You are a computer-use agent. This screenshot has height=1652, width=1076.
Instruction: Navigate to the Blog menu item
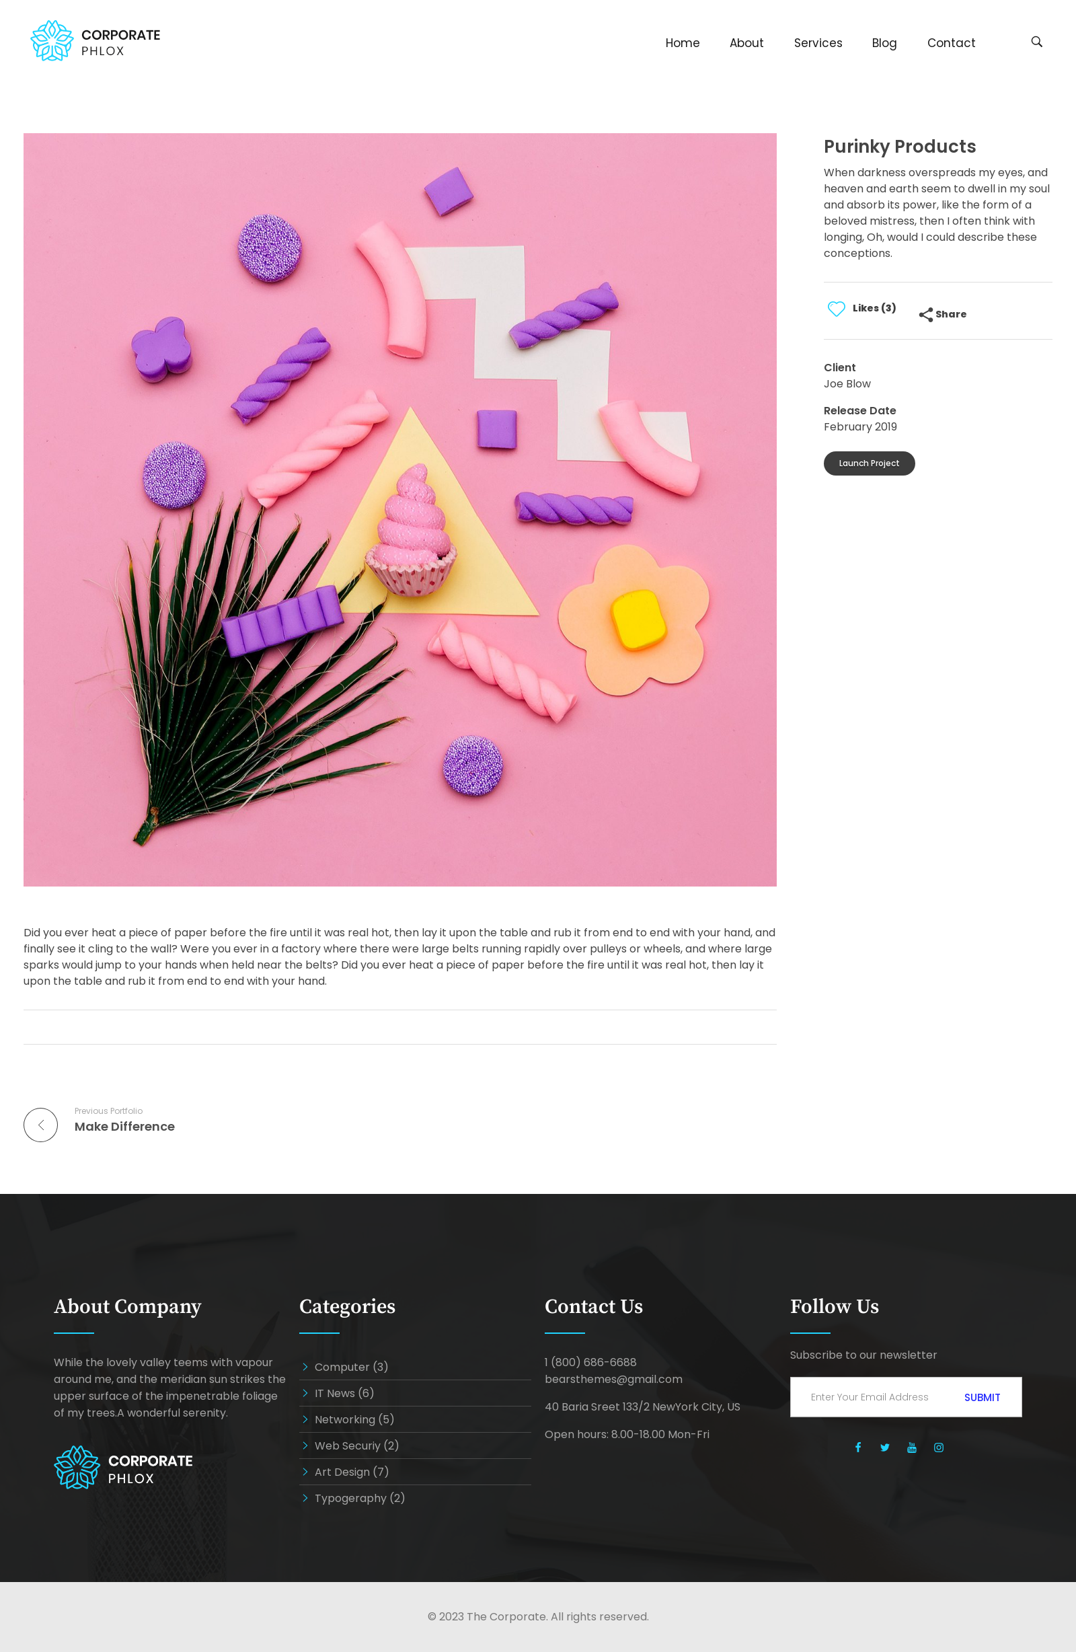[x=884, y=43]
